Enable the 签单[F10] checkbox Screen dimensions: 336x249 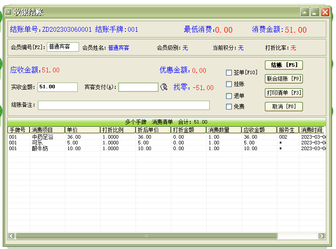pyautogui.click(x=229, y=73)
